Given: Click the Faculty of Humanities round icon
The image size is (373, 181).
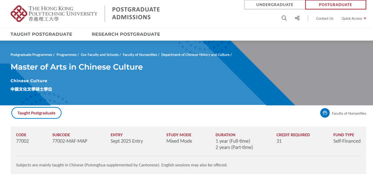Looking at the screenshot, I should tap(325, 113).
